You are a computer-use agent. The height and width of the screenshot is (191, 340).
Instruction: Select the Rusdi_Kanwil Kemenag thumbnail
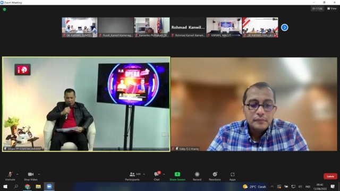116,27
